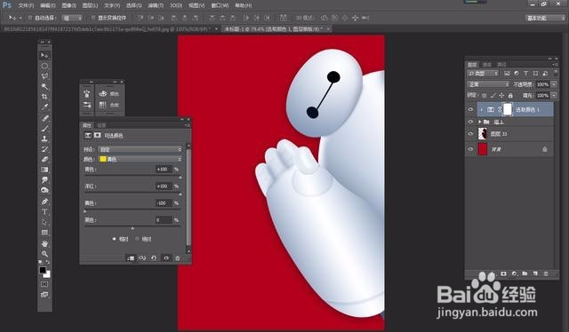Open the 滤镜(T) menu
This screenshot has height=332, width=569.
(x=156, y=5)
